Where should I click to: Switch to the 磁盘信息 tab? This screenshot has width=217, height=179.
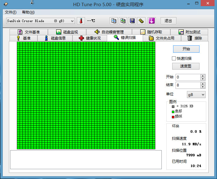coord(55,38)
